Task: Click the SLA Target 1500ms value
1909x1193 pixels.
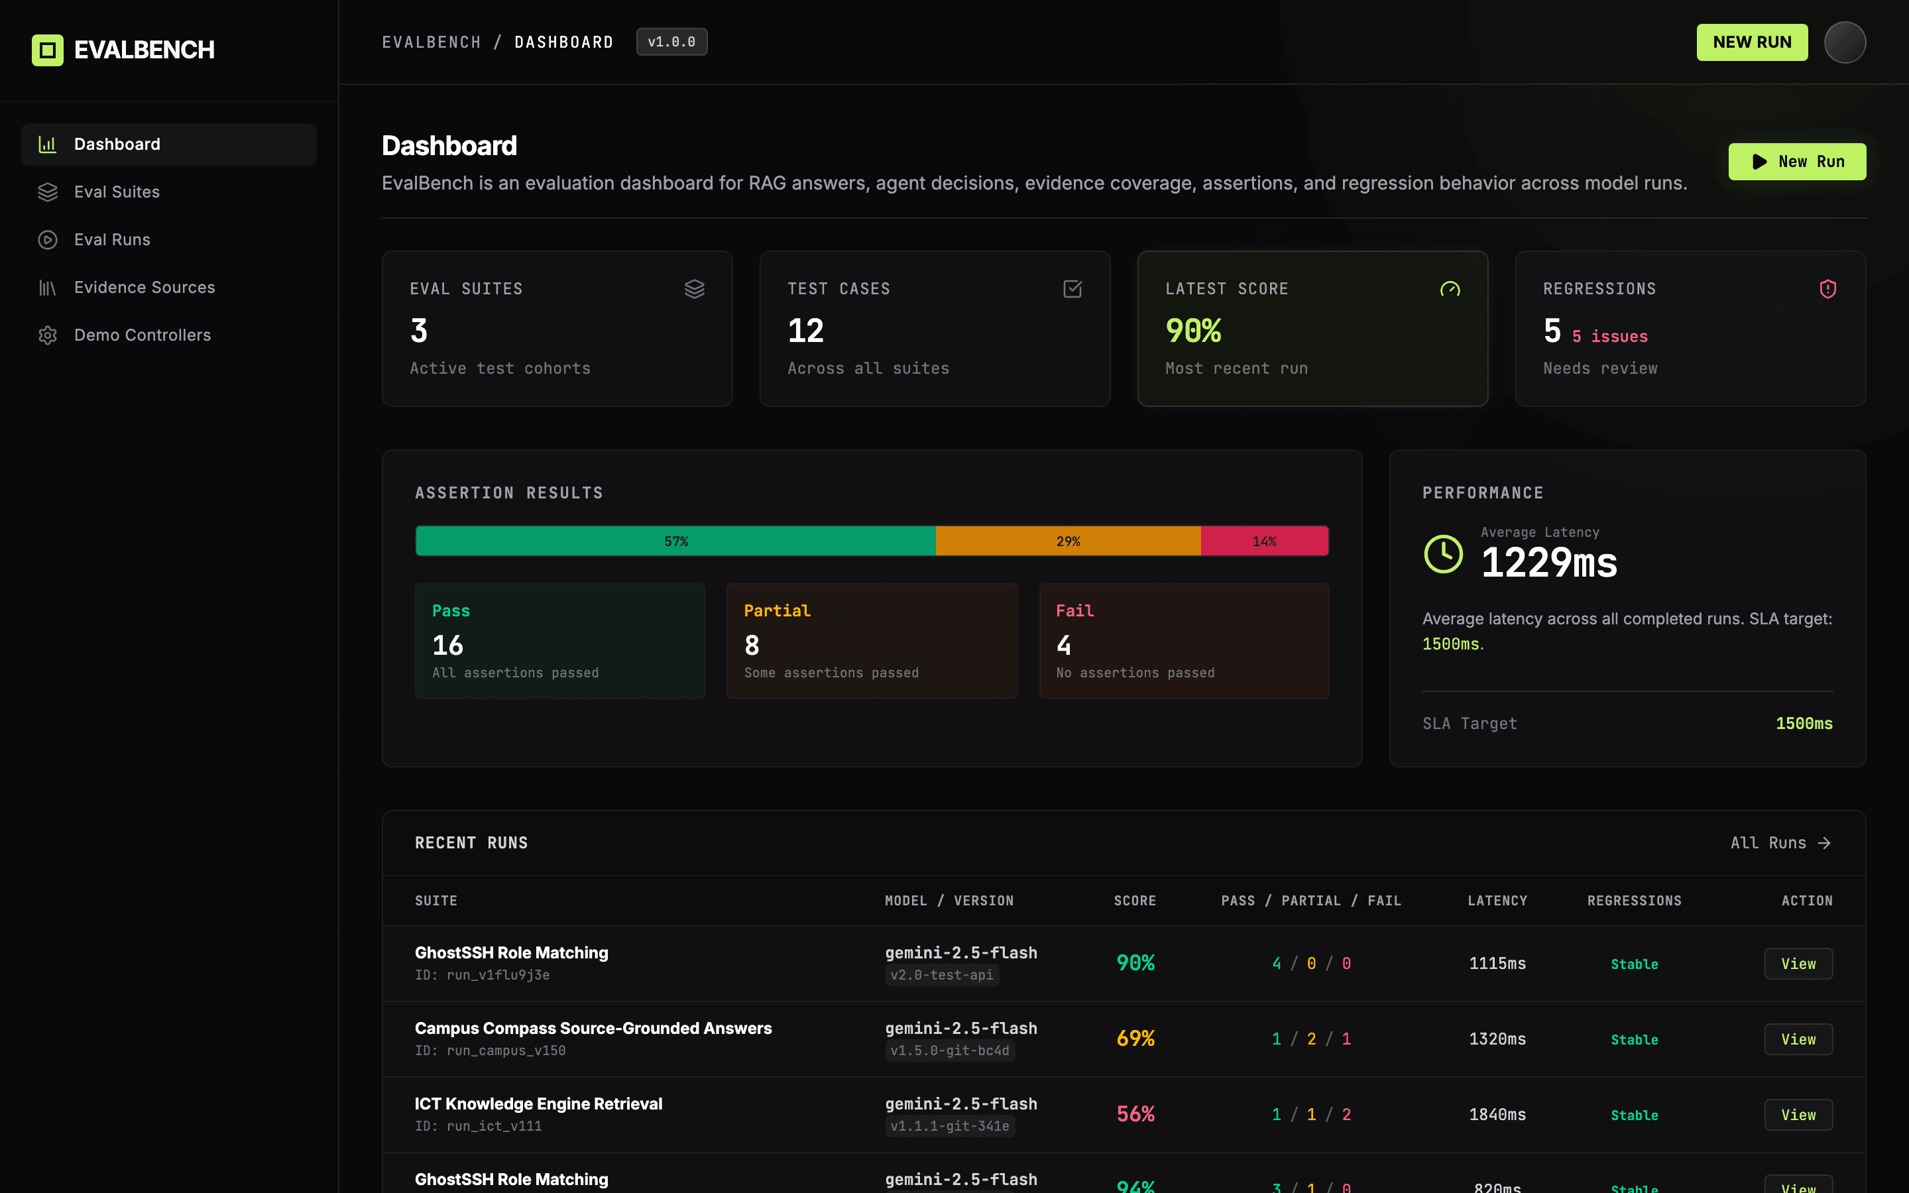Action: point(1804,724)
